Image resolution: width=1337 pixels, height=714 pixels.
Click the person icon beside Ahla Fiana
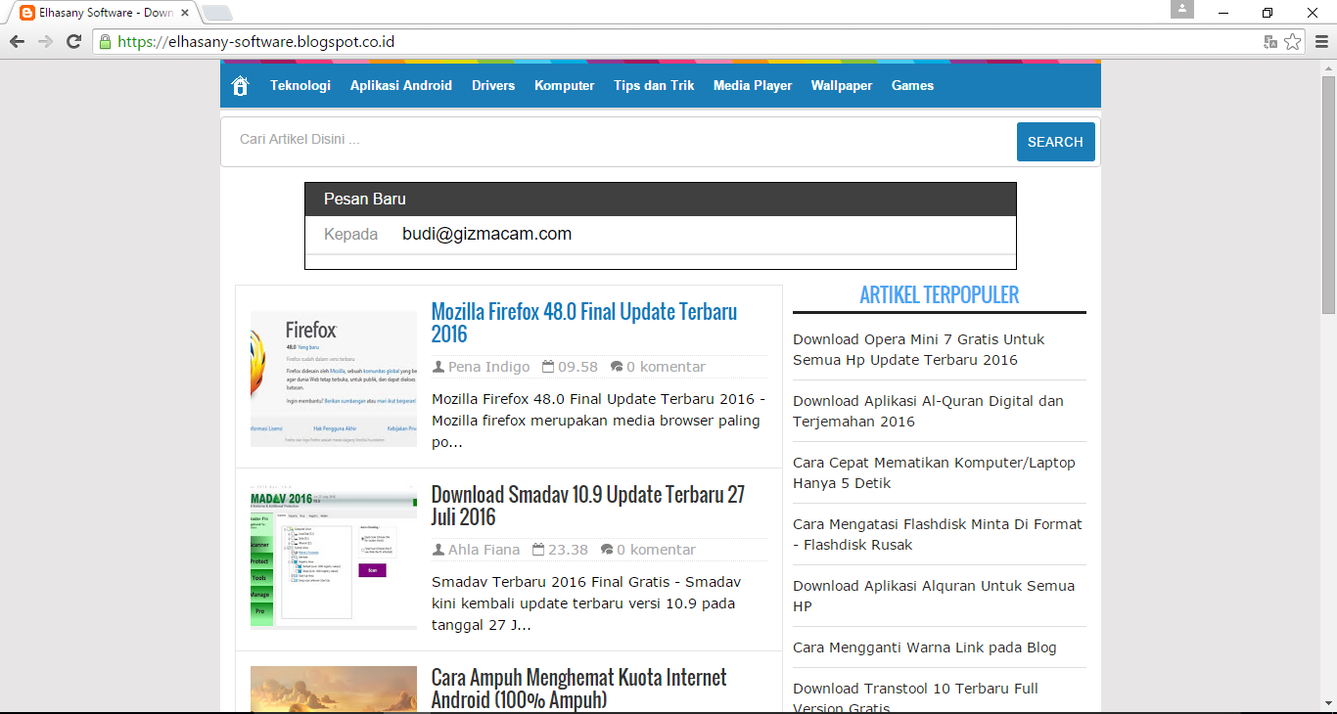click(438, 550)
